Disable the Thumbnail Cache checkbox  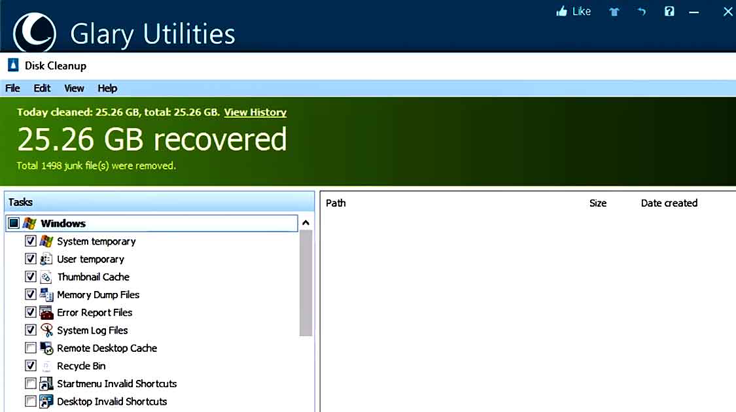[x=31, y=277]
